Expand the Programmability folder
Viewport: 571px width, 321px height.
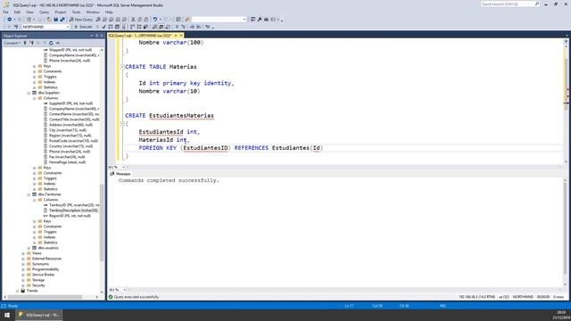click(x=23, y=269)
